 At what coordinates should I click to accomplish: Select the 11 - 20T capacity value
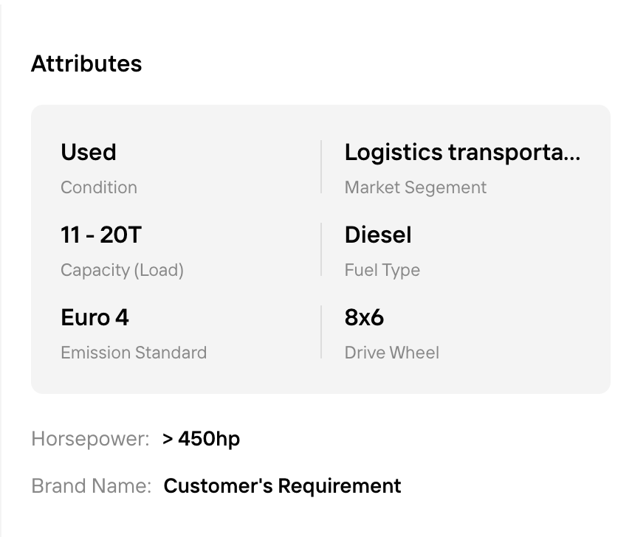(100, 235)
